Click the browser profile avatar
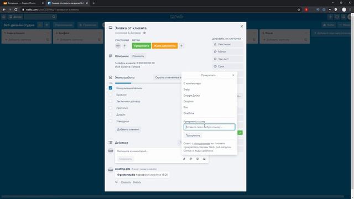 344,10
